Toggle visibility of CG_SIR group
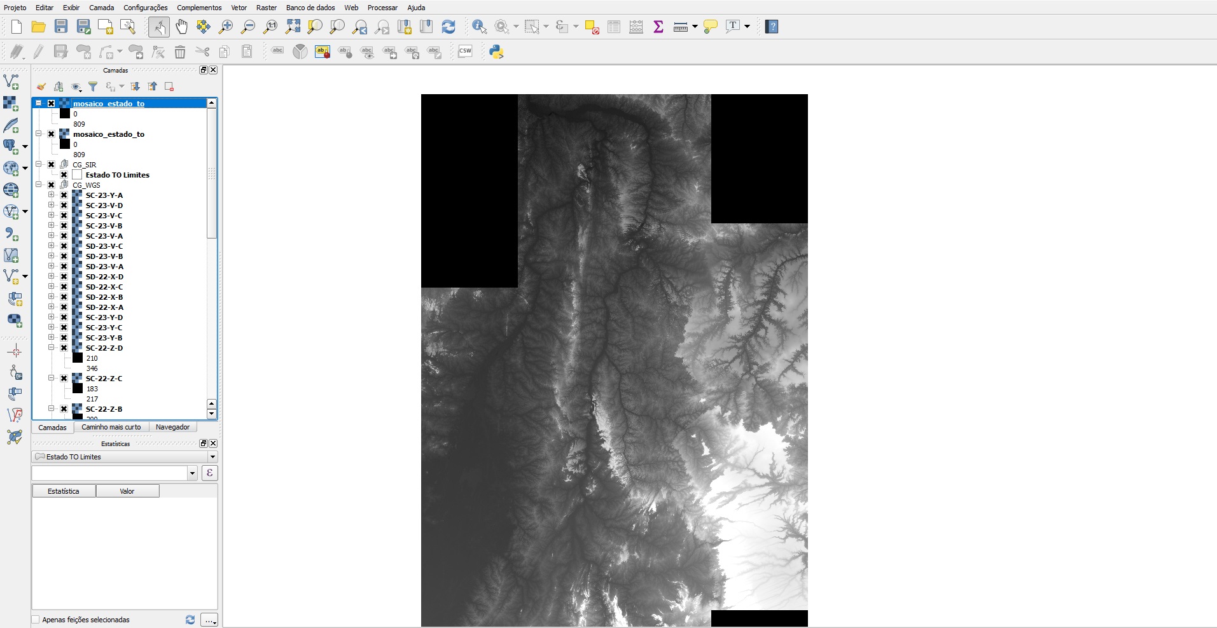Screen dimensions: 1217x628 [x=52, y=164]
